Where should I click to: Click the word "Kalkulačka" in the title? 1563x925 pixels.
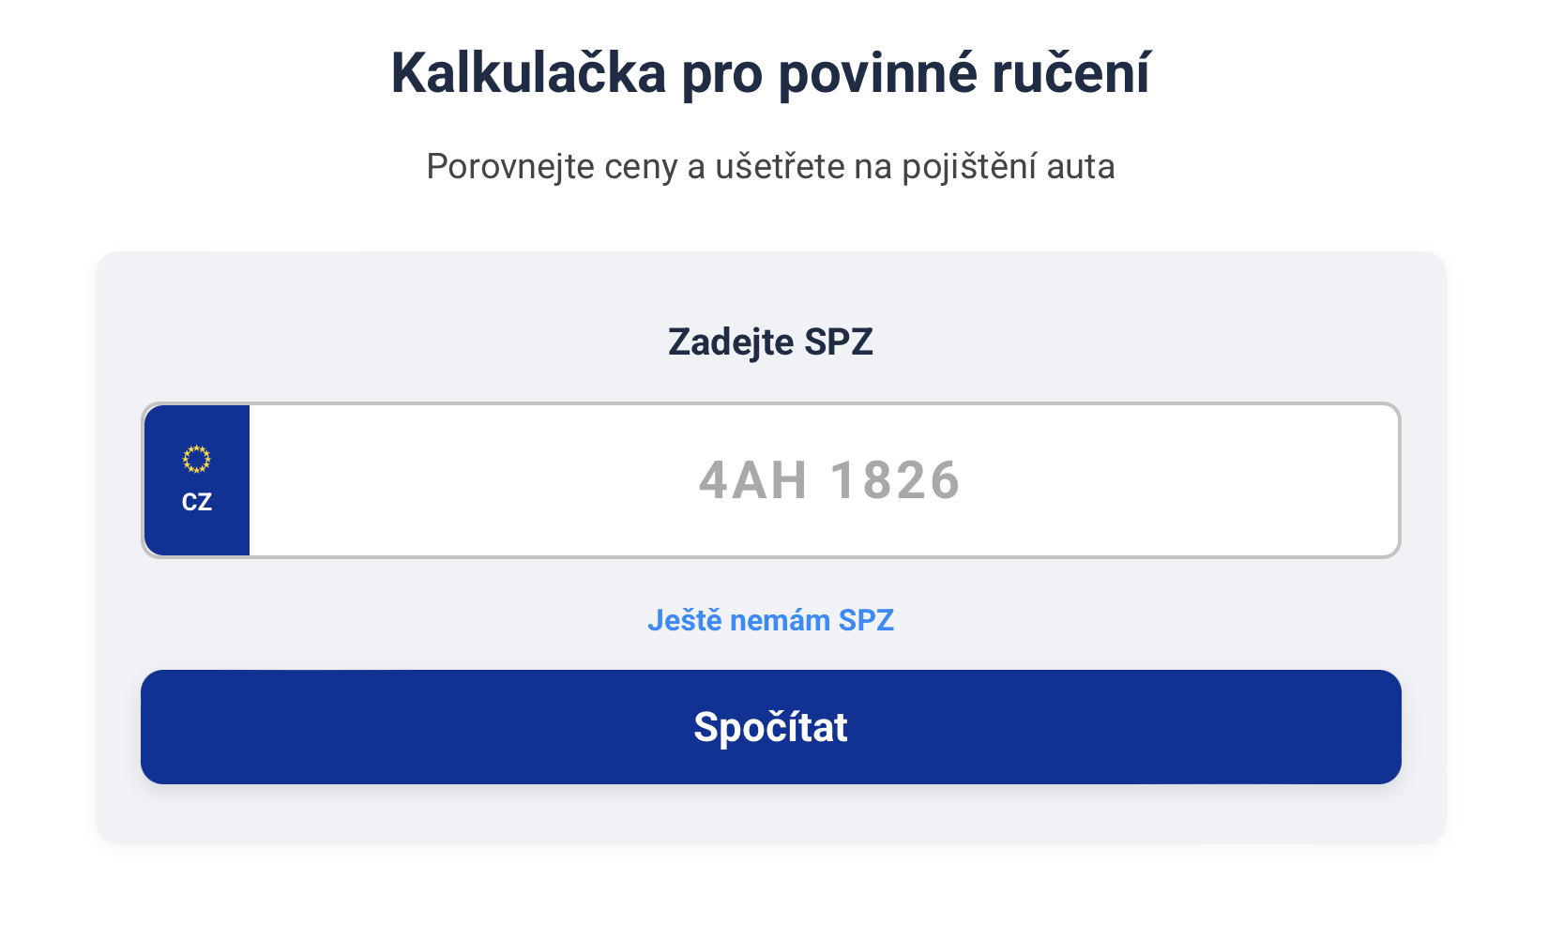pos(528,73)
